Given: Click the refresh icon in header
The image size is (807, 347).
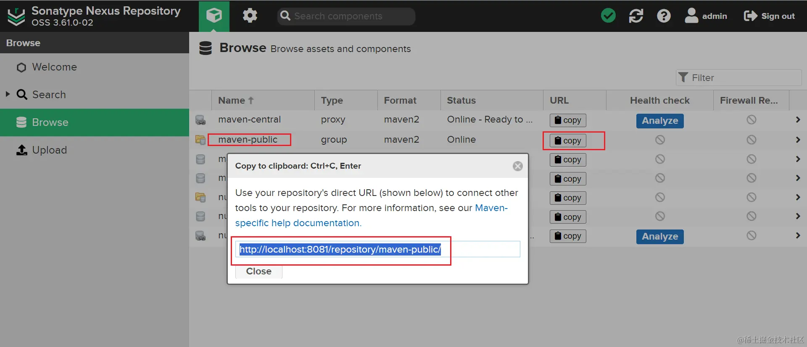Looking at the screenshot, I should (636, 16).
